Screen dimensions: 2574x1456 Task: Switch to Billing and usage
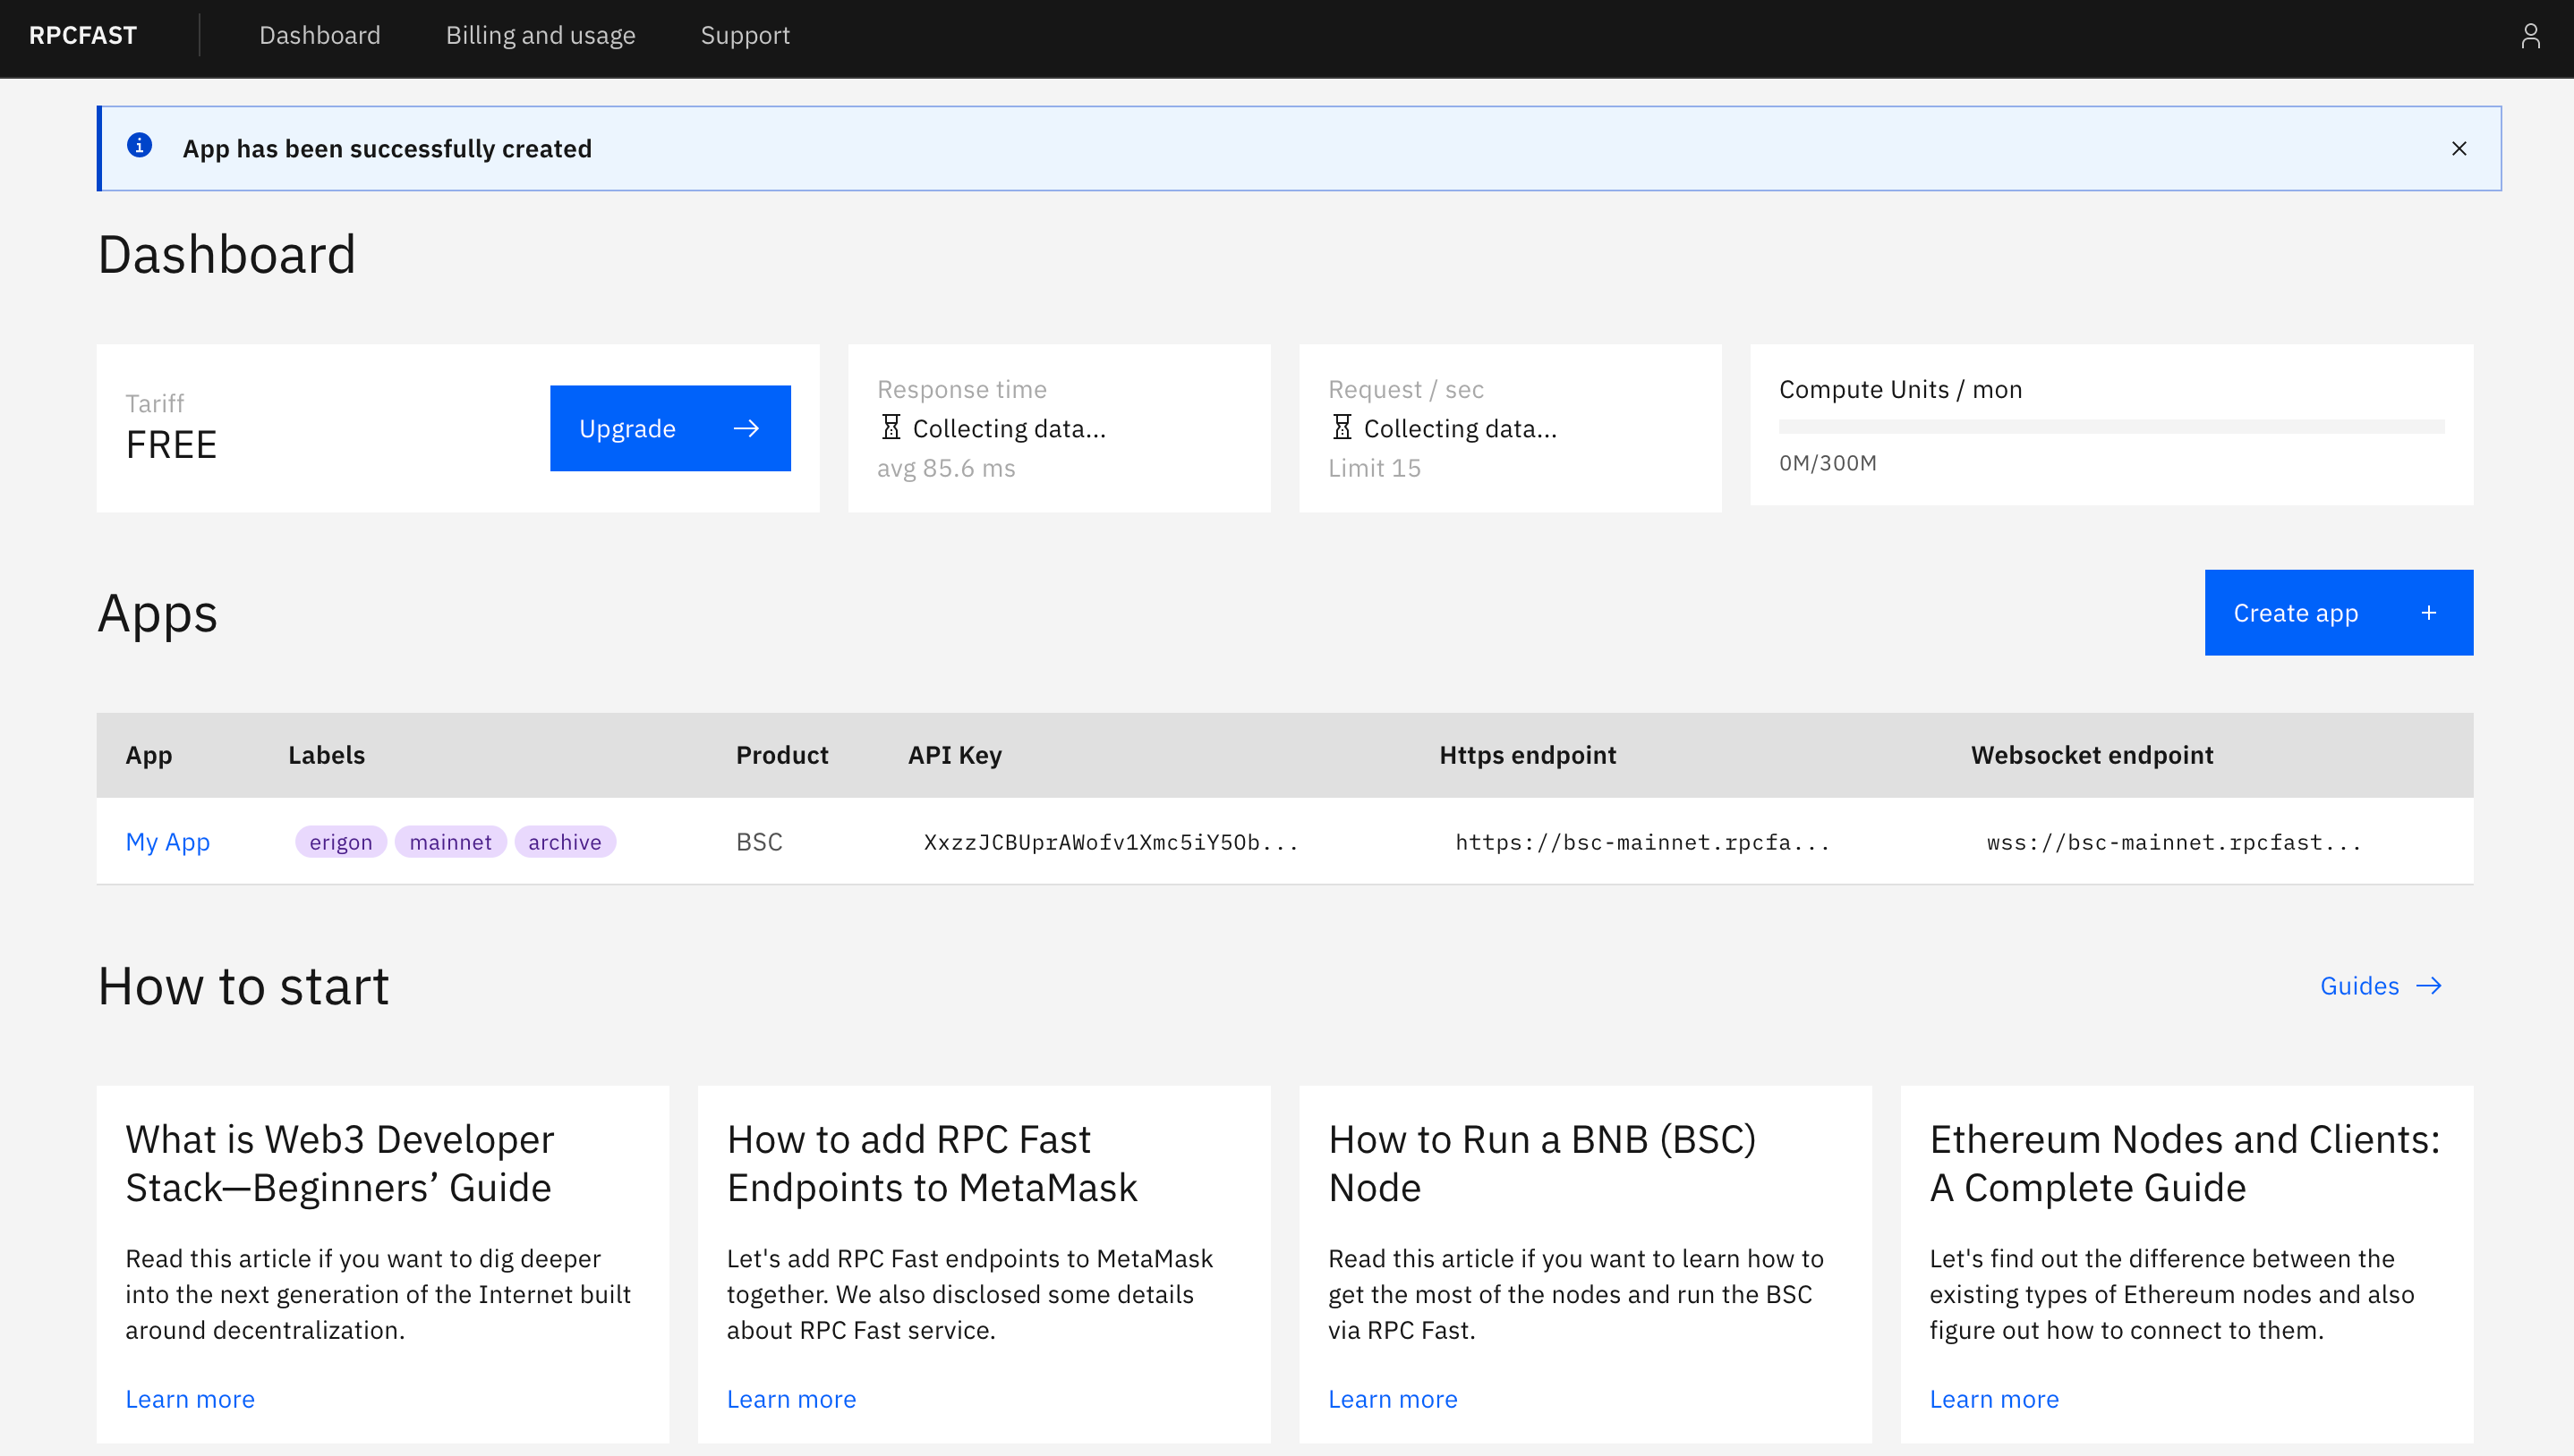pos(541,35)
